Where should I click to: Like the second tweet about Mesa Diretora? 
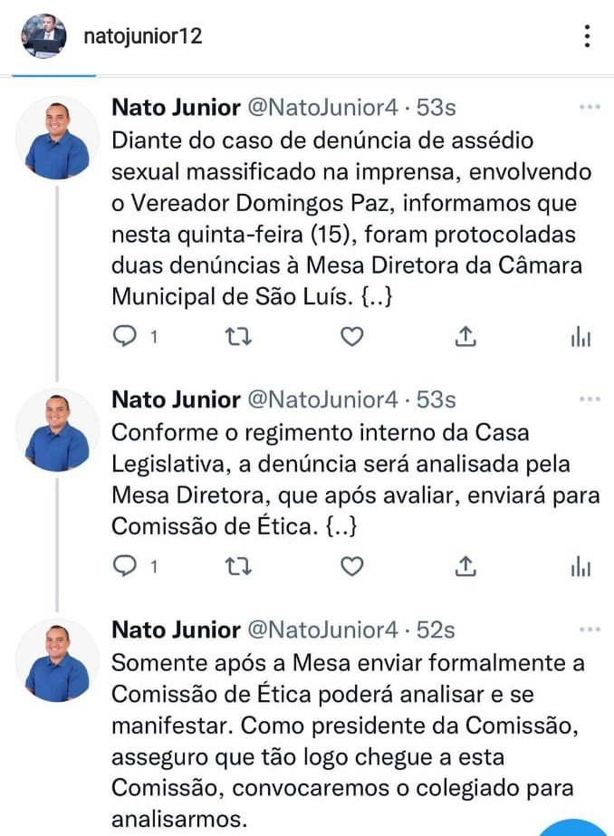(x=351, y=566)
